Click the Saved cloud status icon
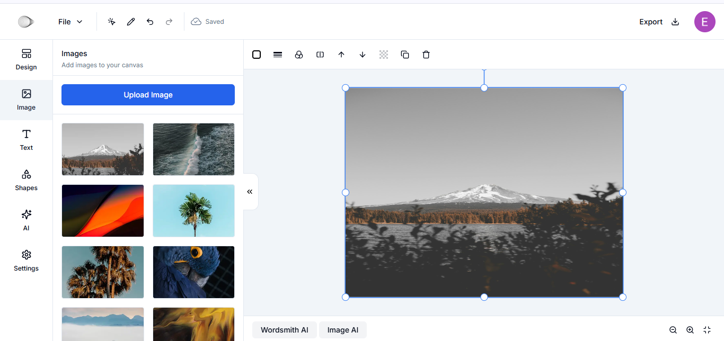This screenshot has width=724, height=341. pos(196,22)
